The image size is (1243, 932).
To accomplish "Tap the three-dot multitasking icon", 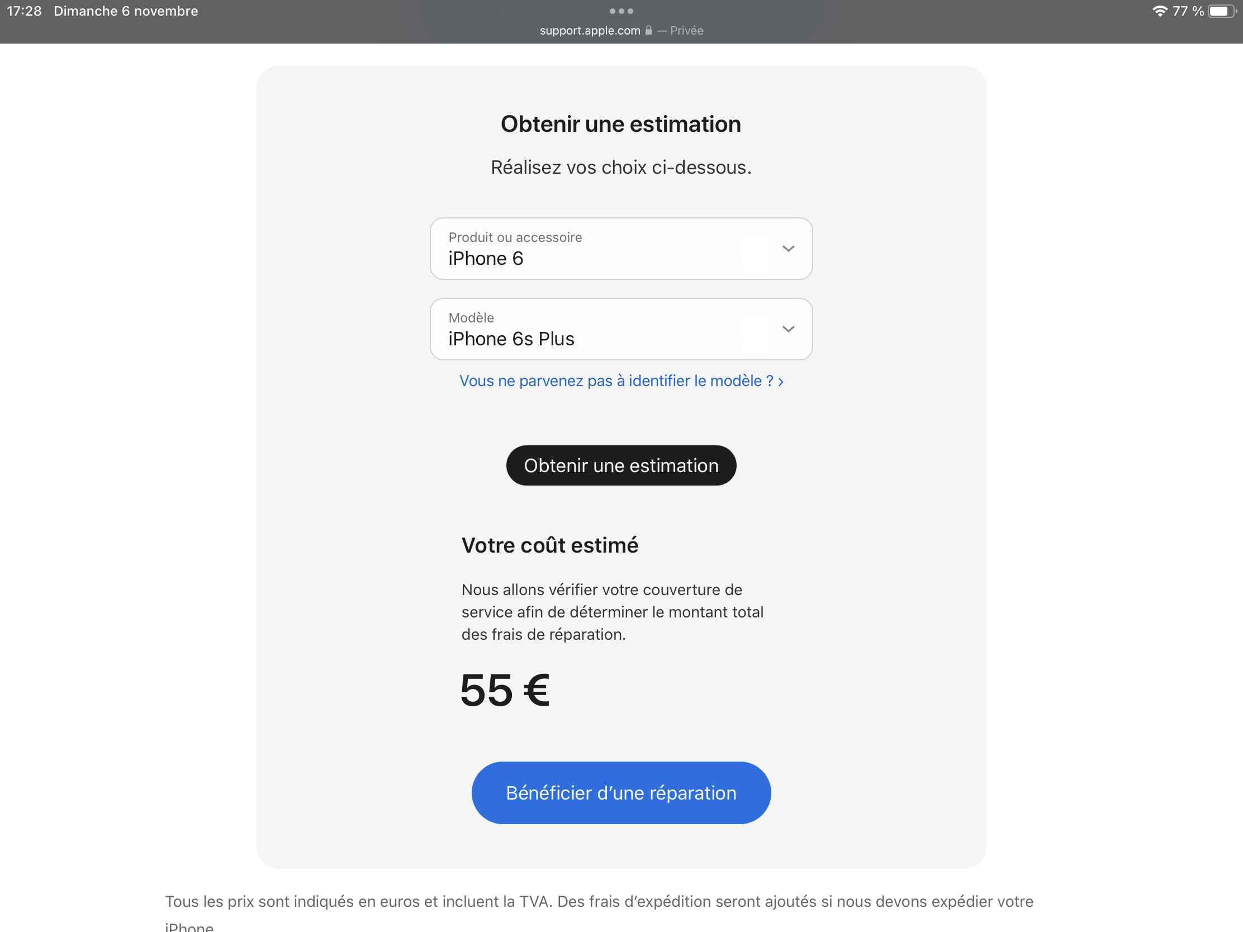I will (x=621, y=11).
